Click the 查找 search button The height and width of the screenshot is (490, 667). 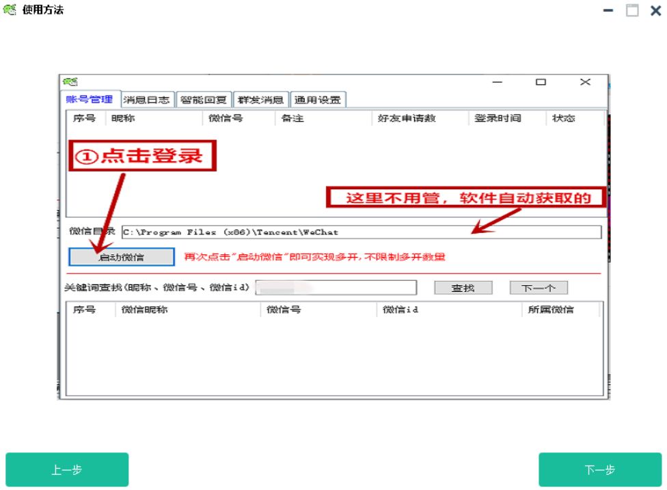click(x=463, y=288)
